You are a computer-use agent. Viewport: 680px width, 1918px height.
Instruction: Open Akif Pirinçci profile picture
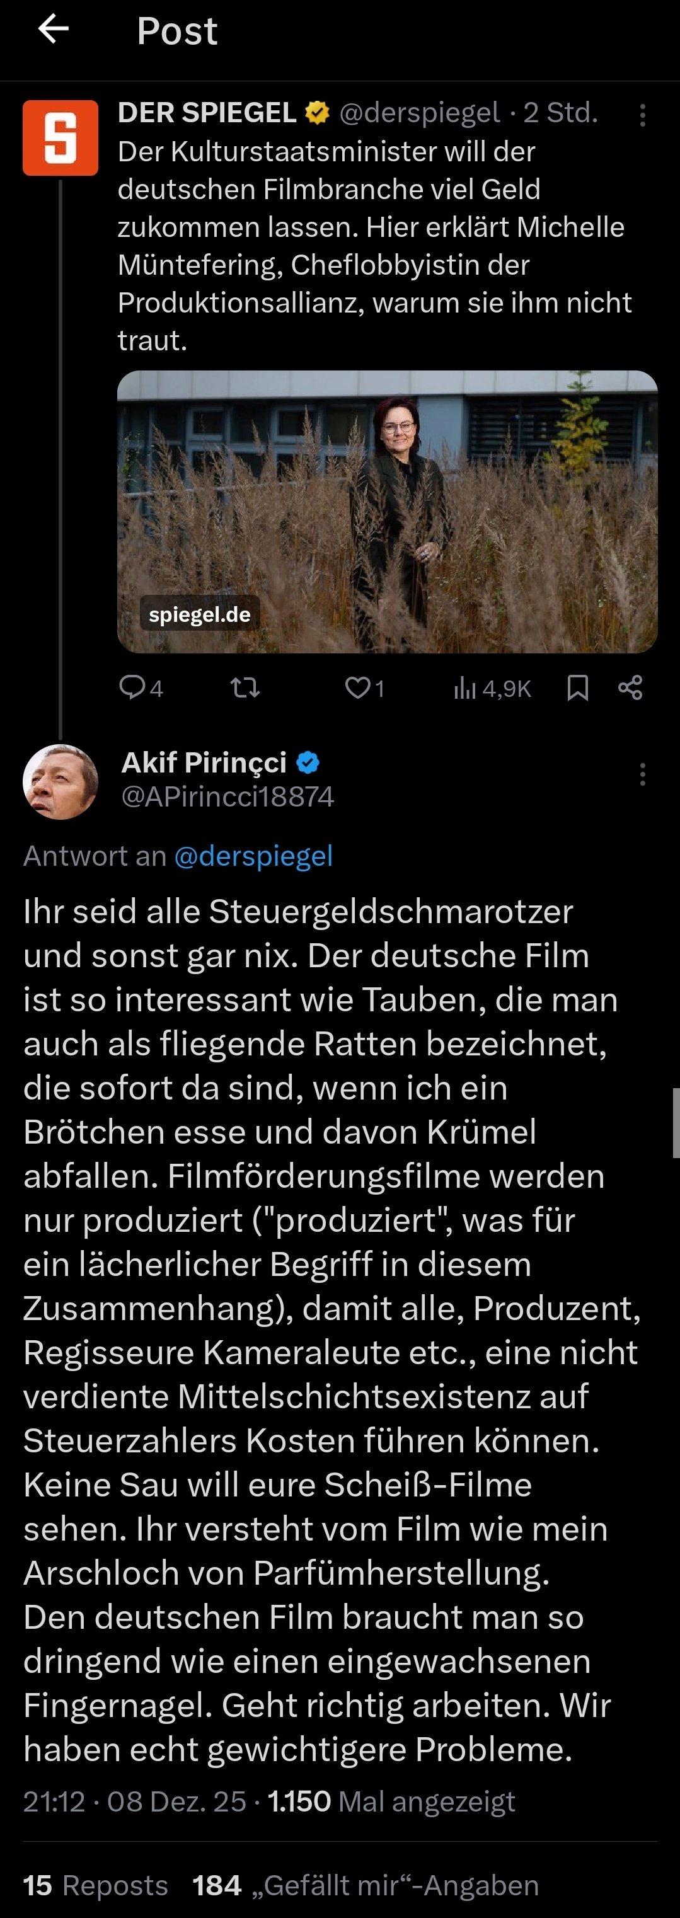[61, 781]
